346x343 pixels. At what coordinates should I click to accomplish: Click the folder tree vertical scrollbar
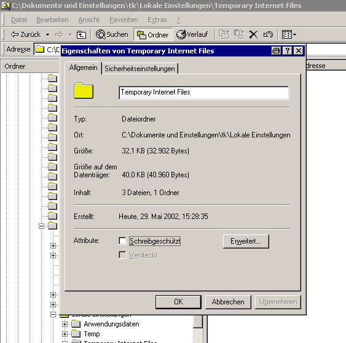(x=198, y=329)
